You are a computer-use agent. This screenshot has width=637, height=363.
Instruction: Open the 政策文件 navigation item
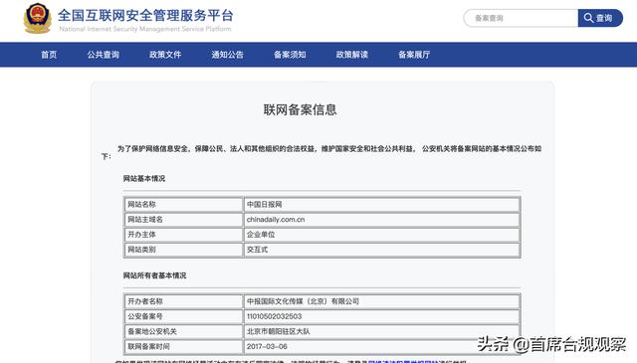point(165,55)
